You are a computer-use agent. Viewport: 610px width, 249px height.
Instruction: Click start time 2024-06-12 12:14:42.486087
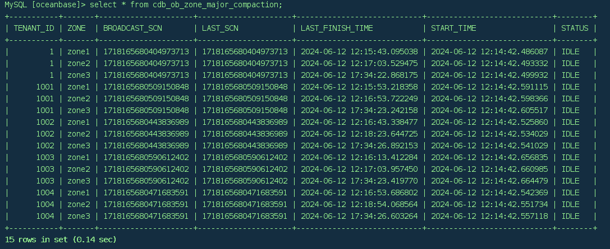pos(489,51)
